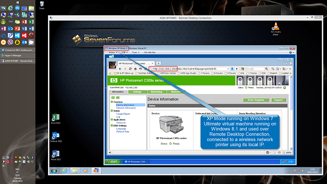
Task: Click the Order Supplies button
Action: click(256, 100)
